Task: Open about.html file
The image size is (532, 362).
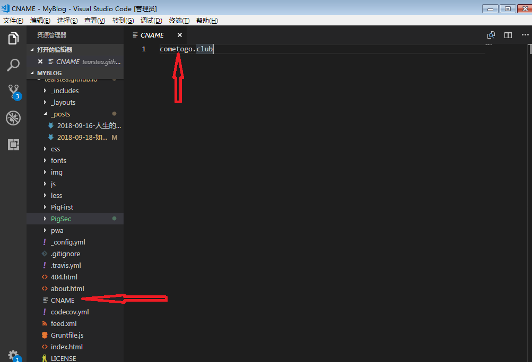Action: [67, 288]
